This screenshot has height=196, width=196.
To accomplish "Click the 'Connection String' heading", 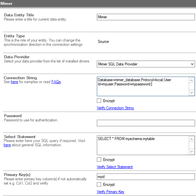I will (x=20, y=78).
